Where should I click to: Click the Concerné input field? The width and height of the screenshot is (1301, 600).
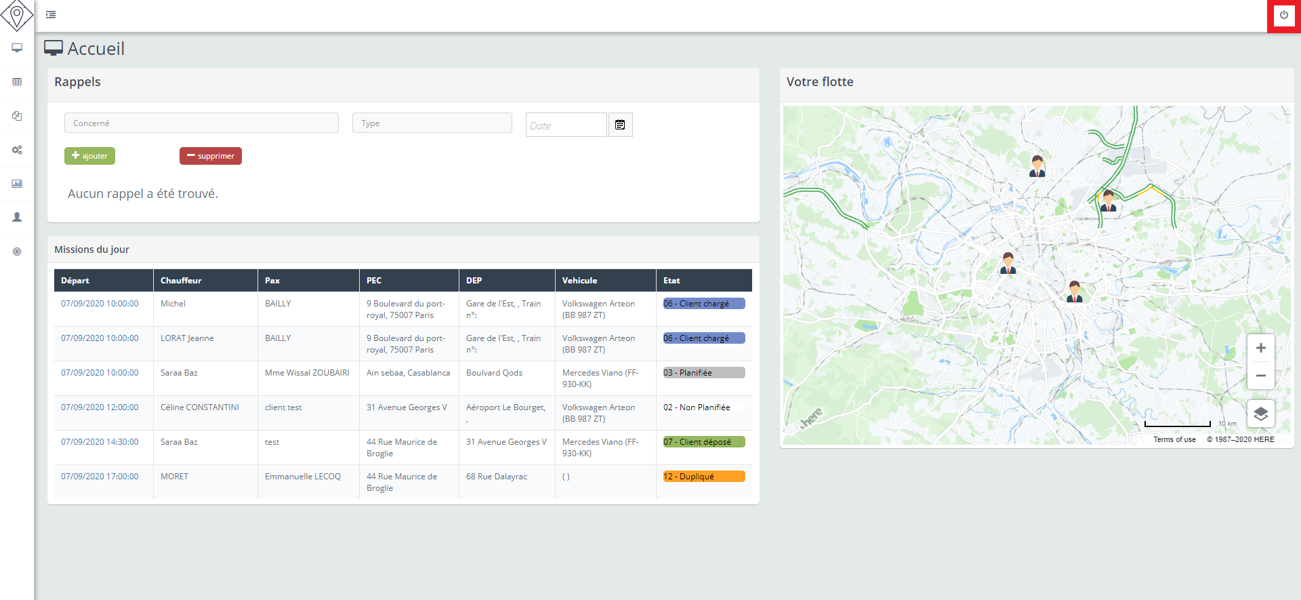[201, 123]
